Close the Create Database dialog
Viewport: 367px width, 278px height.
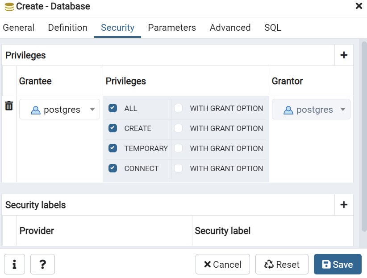pyautogui.click(x=359, y=6)
